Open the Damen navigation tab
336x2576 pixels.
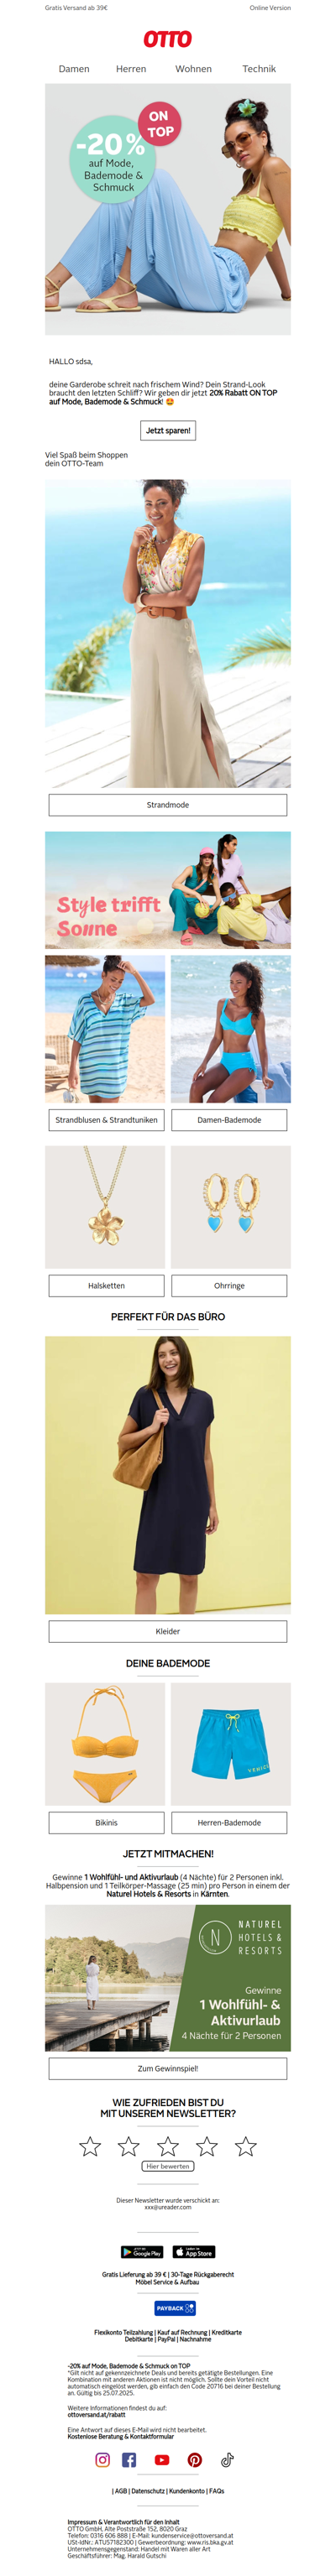point(74,69)
